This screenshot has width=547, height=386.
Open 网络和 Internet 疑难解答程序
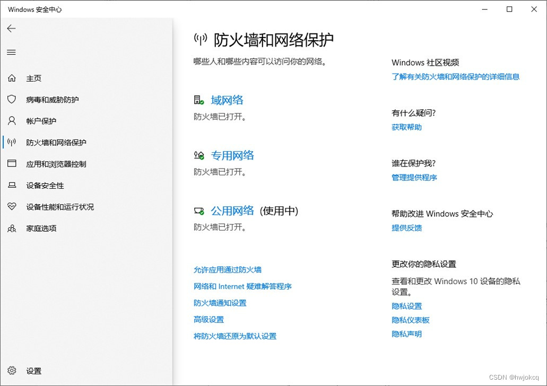pyautogui.click(x=242, y=286)
